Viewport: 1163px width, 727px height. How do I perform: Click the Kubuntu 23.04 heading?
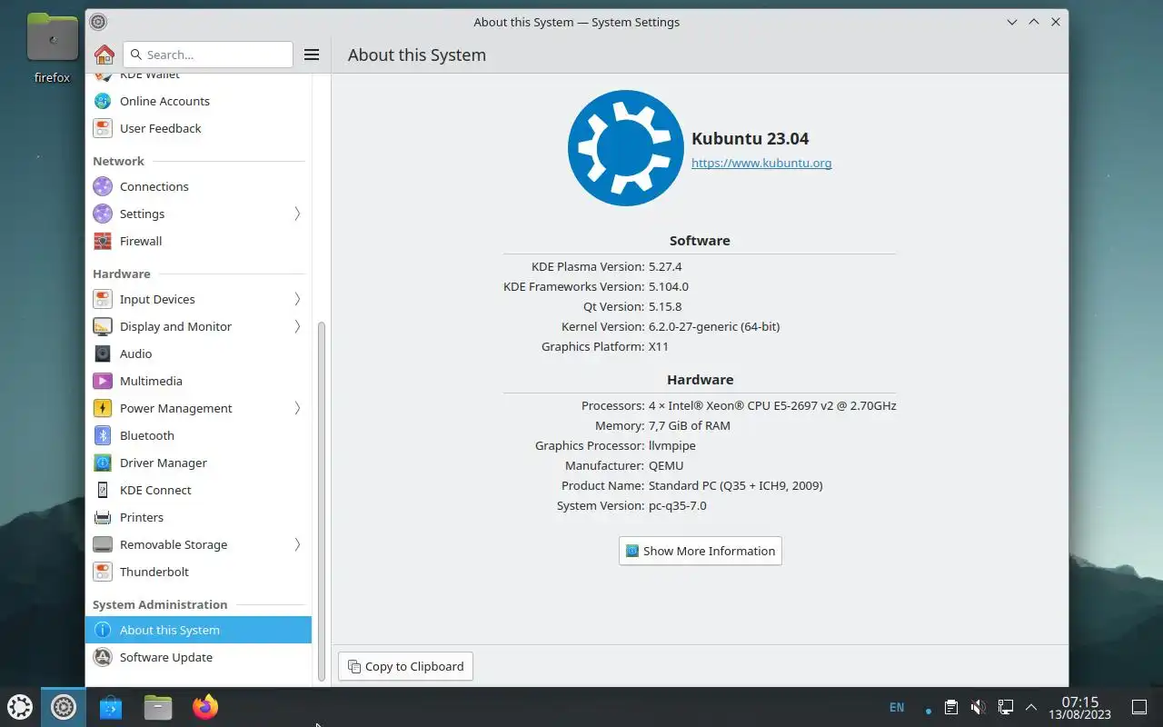coord(750,138)
